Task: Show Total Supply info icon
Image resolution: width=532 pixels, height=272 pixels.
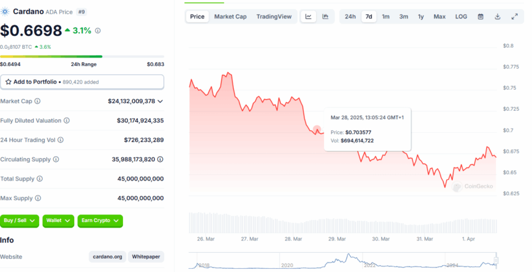Action: (x=40, y=179)
